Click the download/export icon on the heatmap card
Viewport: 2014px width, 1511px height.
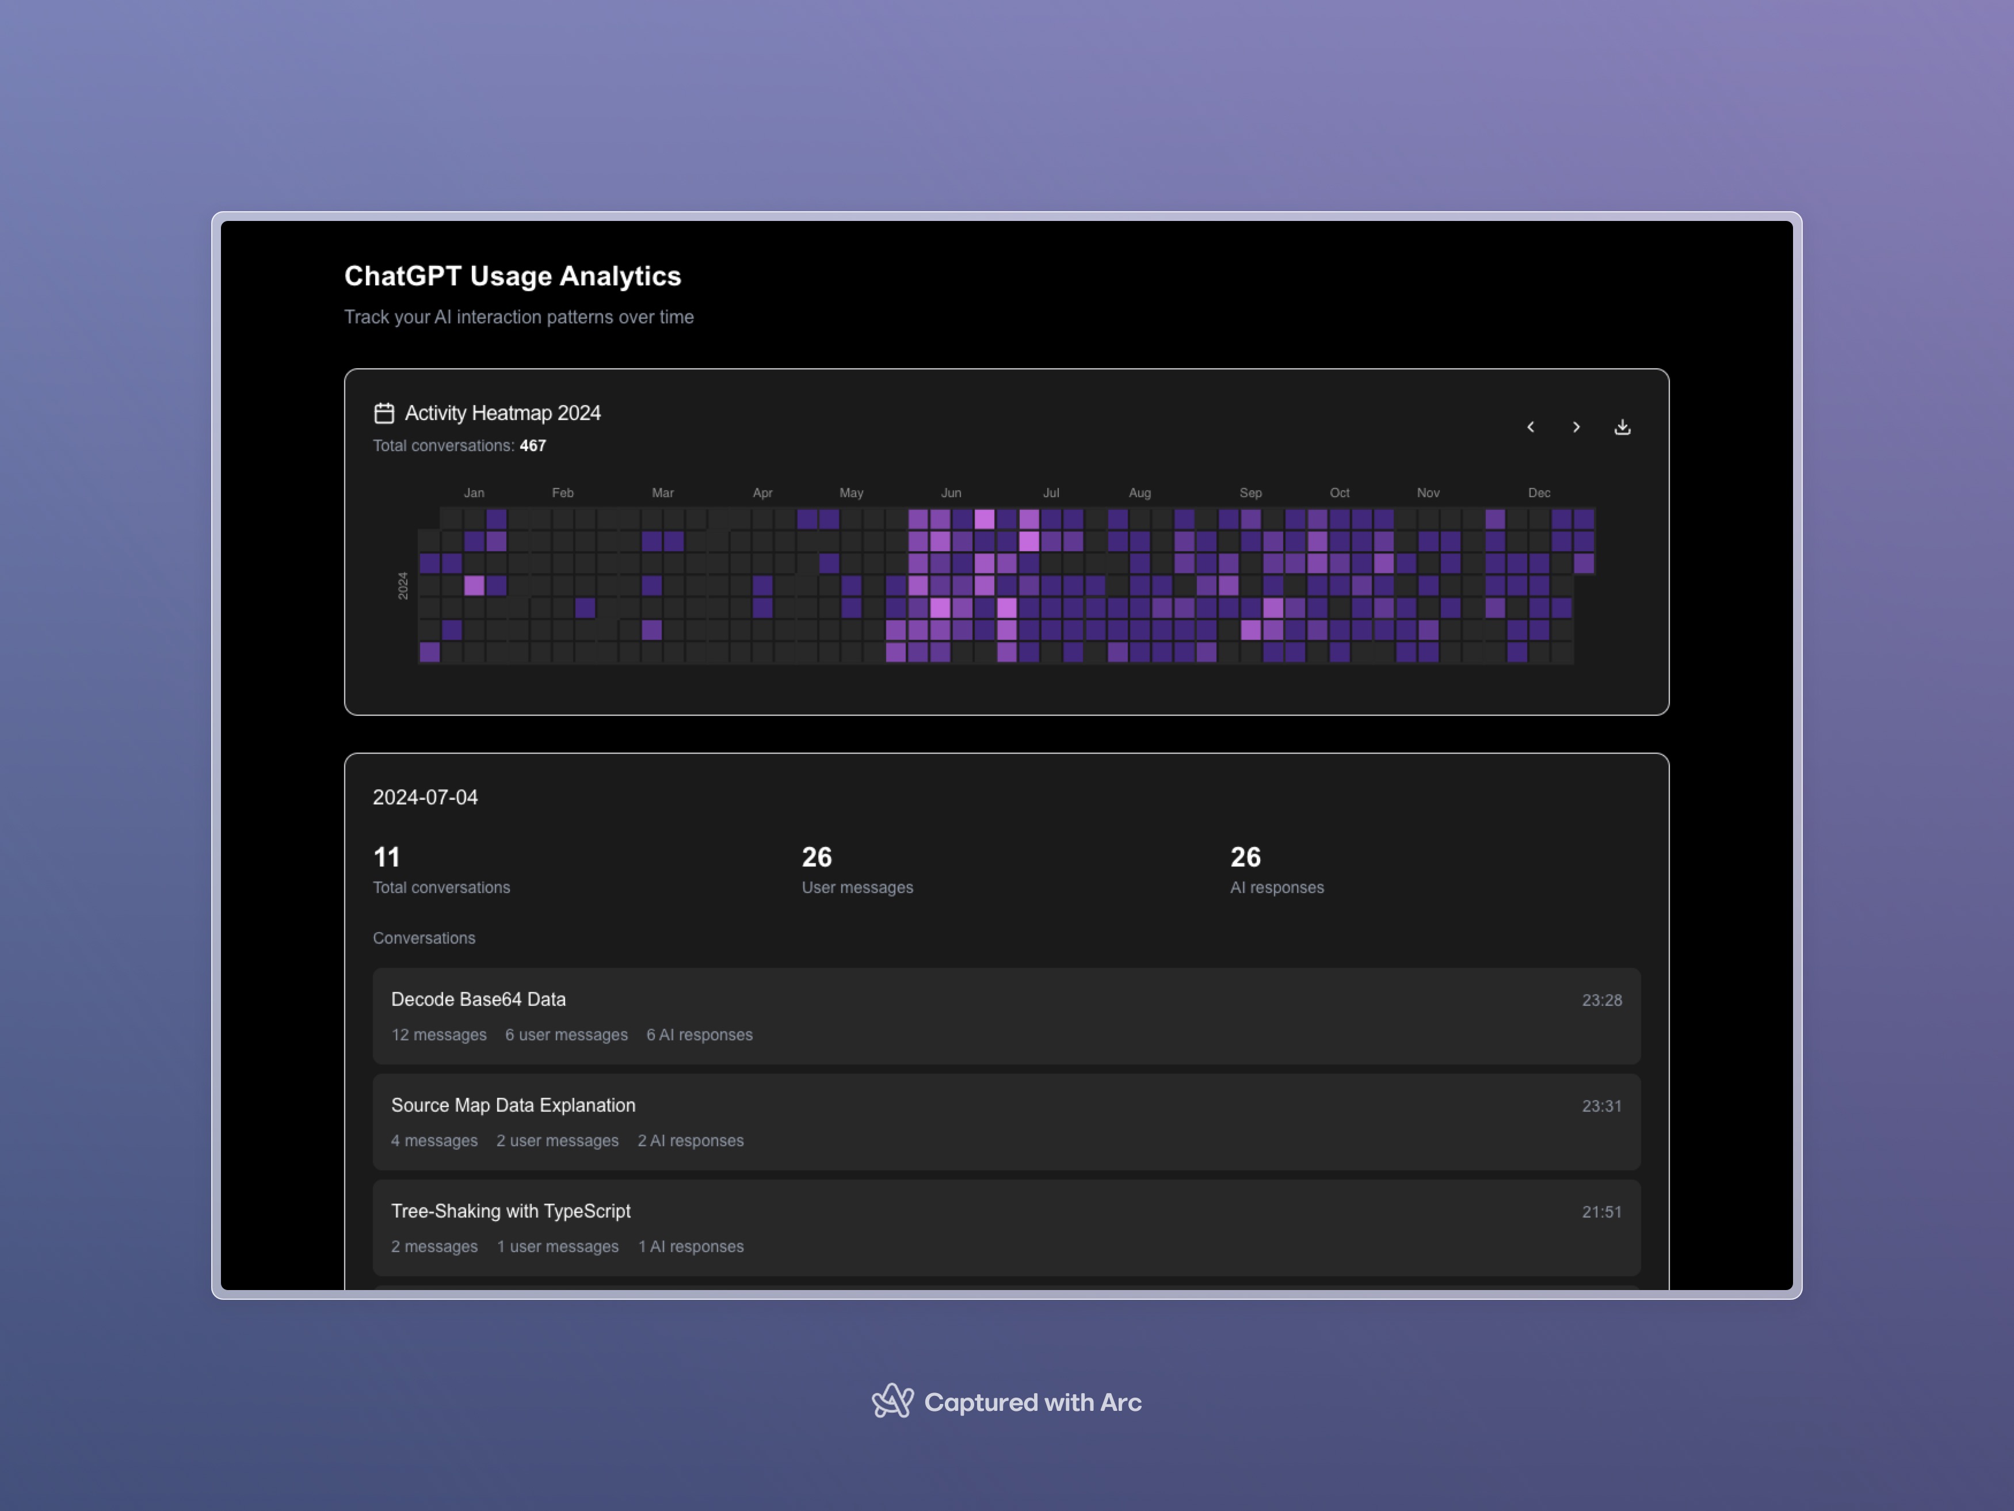[1623, 426]
